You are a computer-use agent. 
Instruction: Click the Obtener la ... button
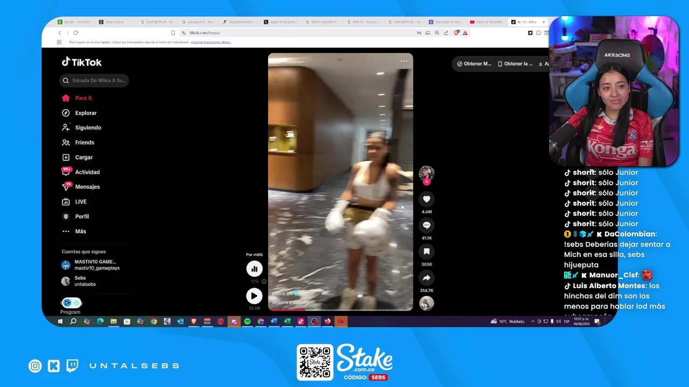[515, 63]
